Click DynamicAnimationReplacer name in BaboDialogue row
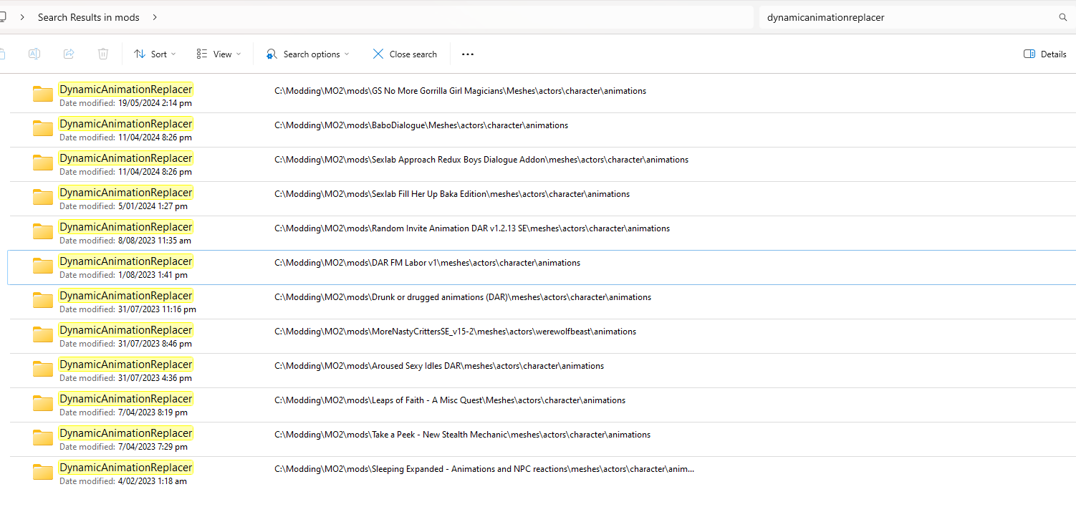 point(126,124)
